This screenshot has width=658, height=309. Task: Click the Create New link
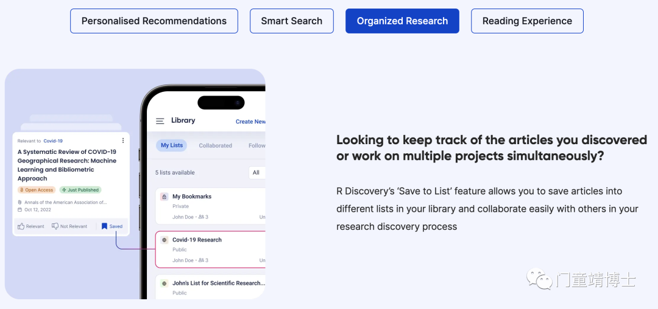(x=250, y=122)
